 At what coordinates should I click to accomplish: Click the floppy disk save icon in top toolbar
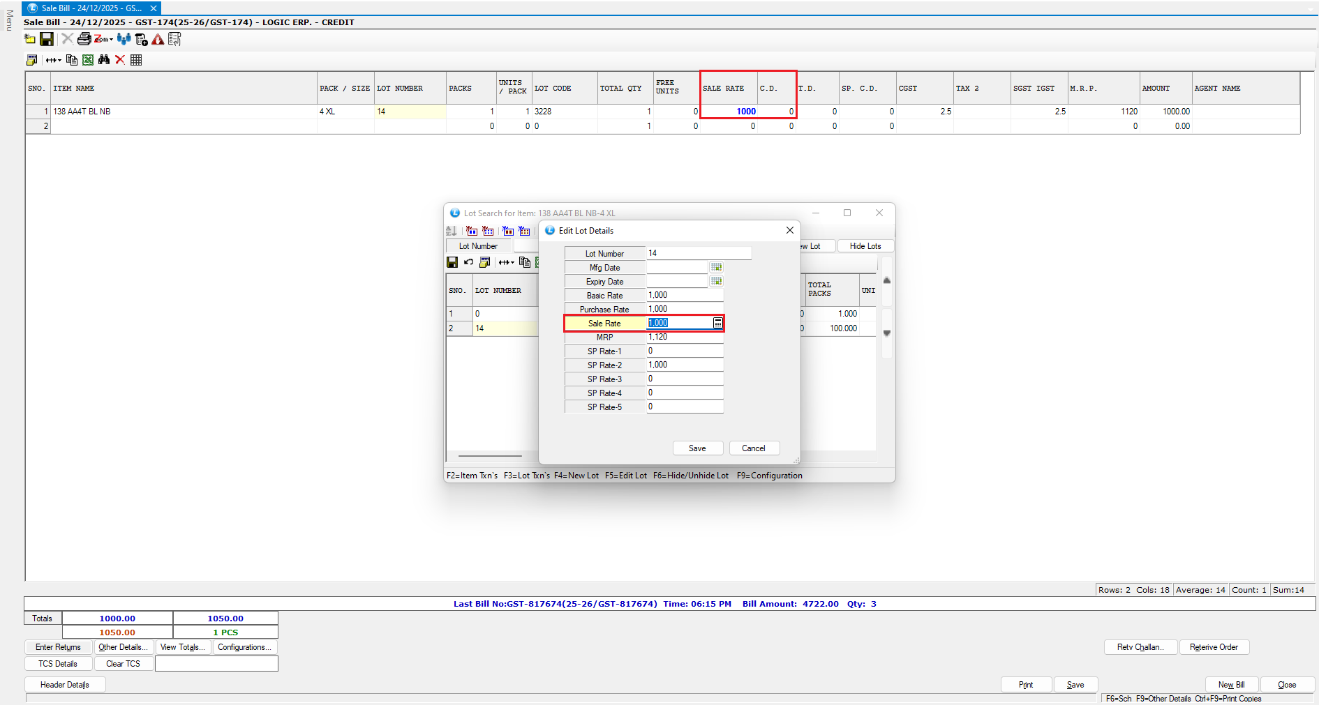click(47, 39)
